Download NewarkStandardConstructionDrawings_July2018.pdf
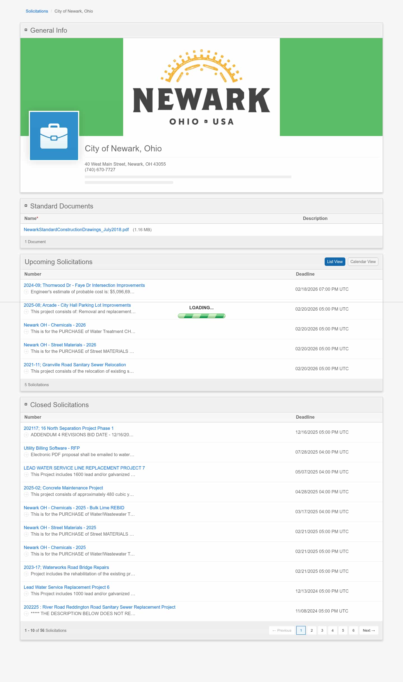 pos(76,229)
